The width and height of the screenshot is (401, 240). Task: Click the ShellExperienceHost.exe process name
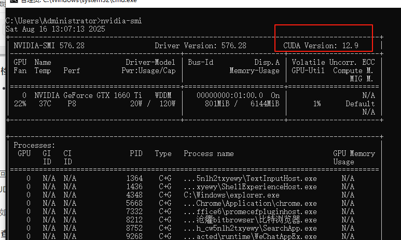[x=250, y=187]
